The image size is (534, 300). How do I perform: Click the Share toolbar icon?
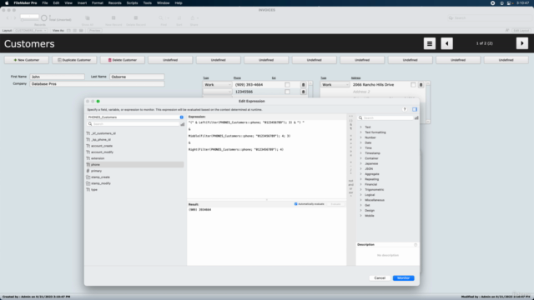click(193, 18)
